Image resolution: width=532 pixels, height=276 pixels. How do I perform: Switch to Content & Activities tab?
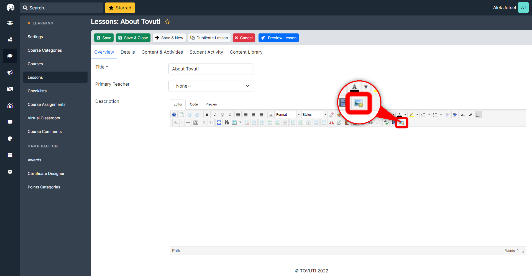point(162,52)
